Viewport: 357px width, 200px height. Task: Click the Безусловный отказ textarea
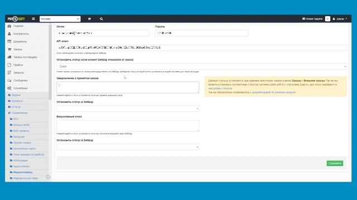128,126
